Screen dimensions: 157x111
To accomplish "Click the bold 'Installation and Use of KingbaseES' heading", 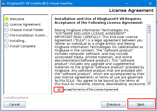I will point(99,21).
